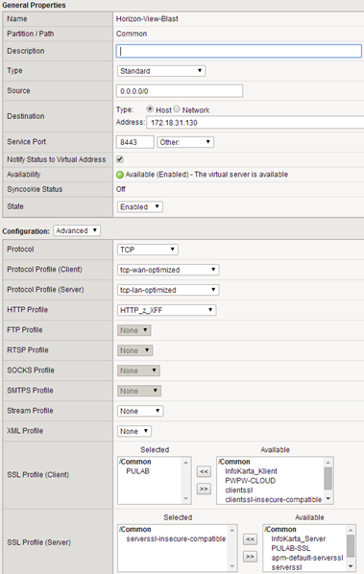Open the Configuration Advanced dropdown
The width and height of the screenshot is (364, 574).
77,230
